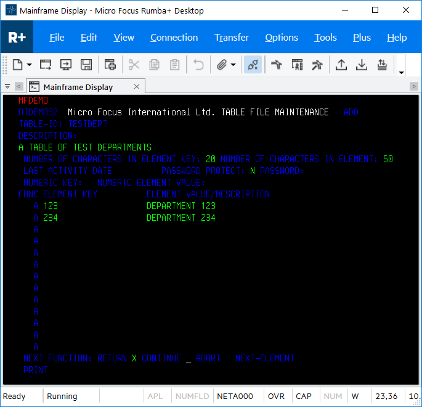The height and width of the screenshot is (407, 422).
Task: Toggle OVR overwrite mode in status bar
Action: pyautogui.click(x=276, y=396)
